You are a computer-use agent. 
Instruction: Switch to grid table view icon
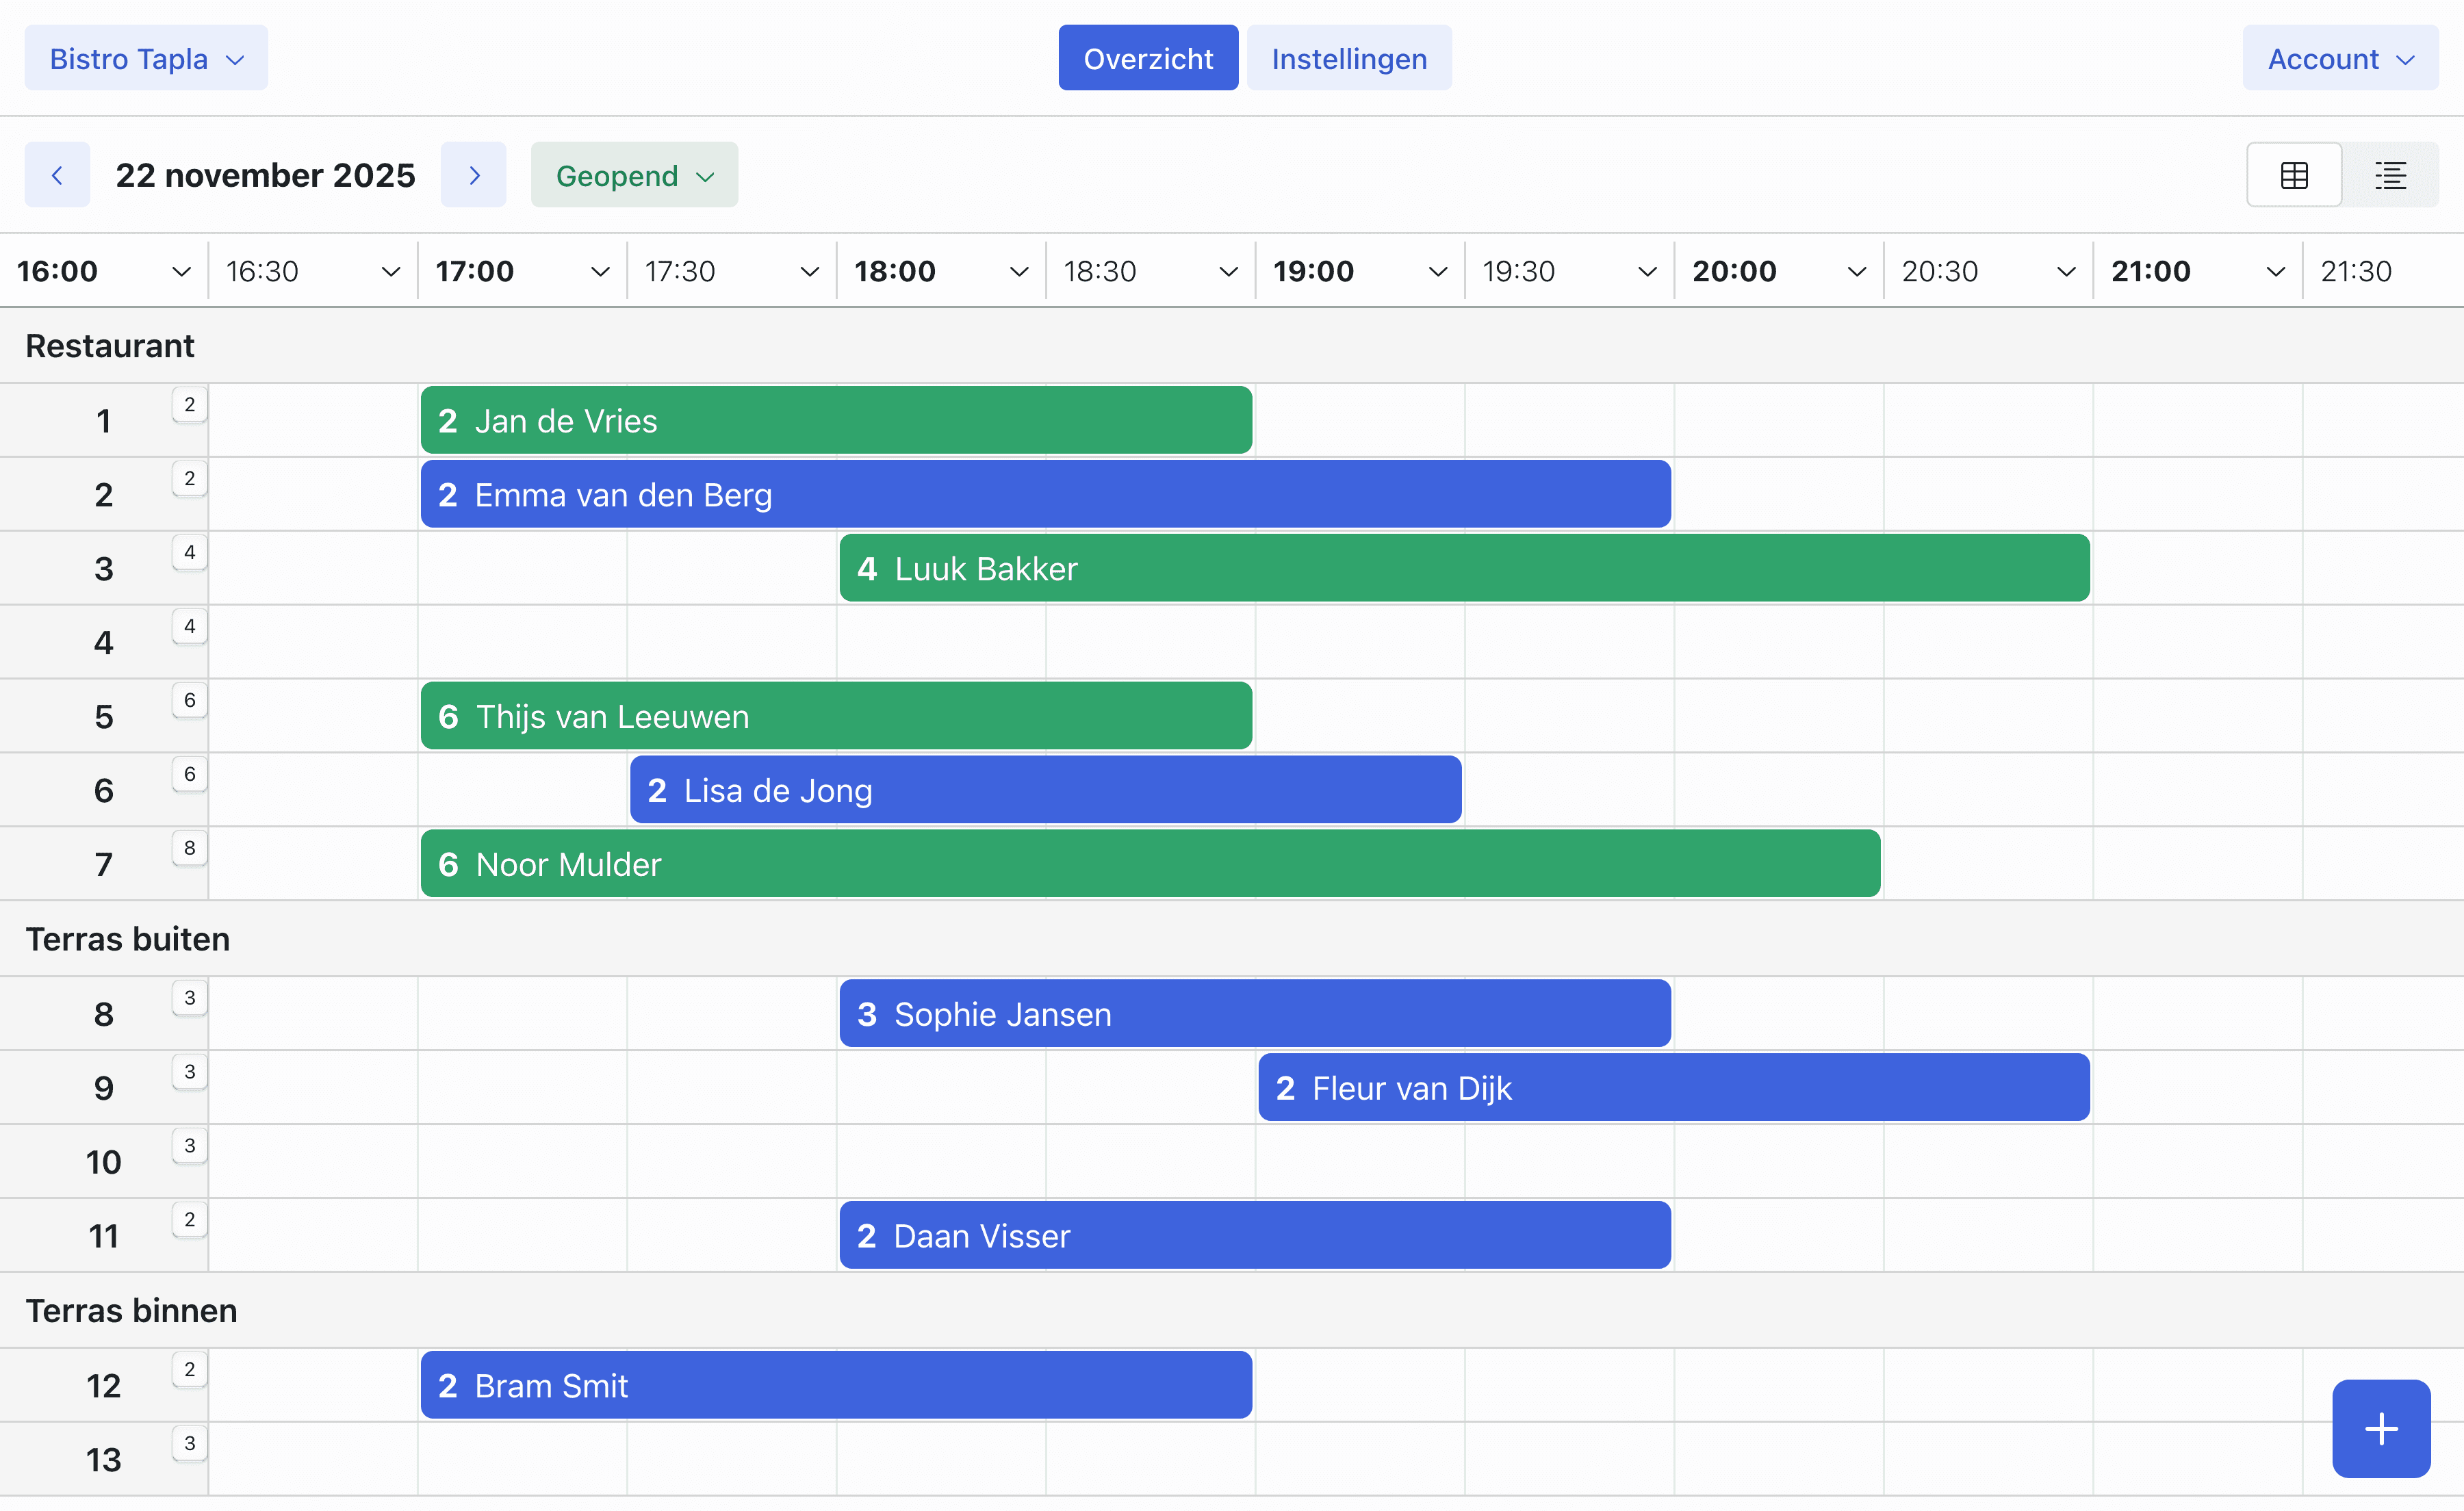[2294, 175]
